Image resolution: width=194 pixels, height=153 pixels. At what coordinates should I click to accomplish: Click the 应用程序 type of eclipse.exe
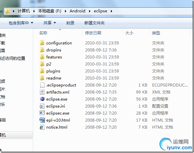(160, 99)
